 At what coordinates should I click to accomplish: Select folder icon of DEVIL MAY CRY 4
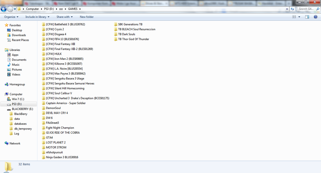(44, 113)
